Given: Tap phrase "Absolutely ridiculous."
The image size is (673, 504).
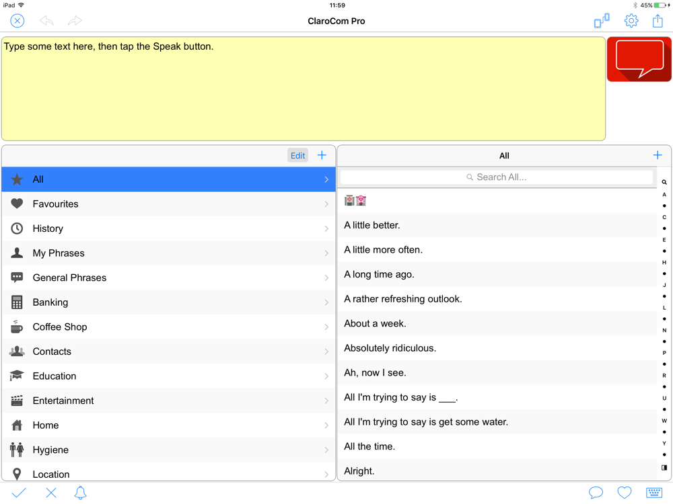Looking at the screenshot, I should tap(499, 348).
